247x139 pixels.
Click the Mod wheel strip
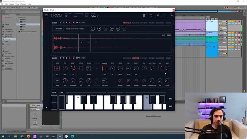pos(62,102)
